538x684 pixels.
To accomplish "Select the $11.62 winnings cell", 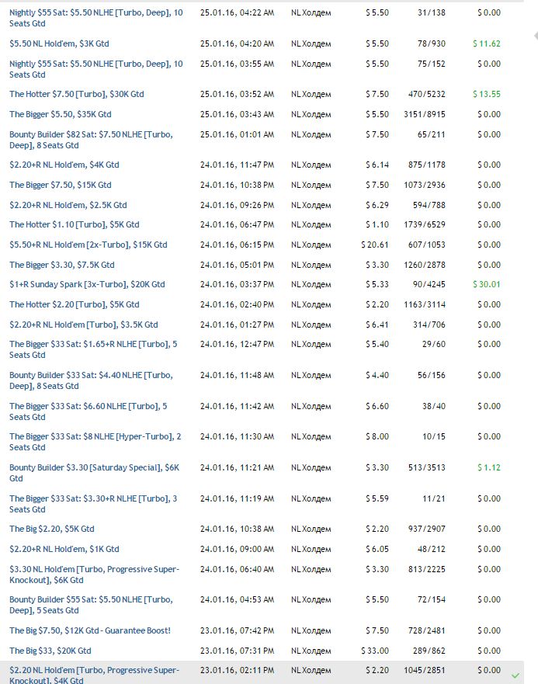I will pos(487,43).
